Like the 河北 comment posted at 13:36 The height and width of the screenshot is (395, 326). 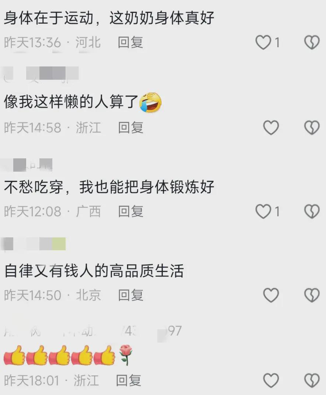263,42
